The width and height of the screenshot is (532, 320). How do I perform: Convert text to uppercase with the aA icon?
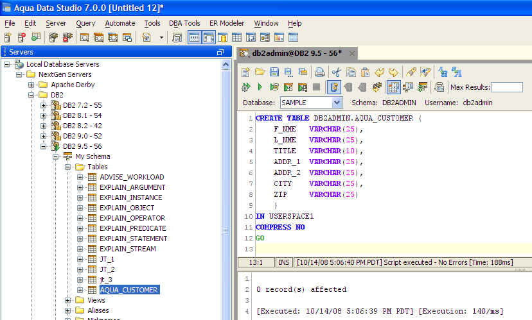click(457, 72)
